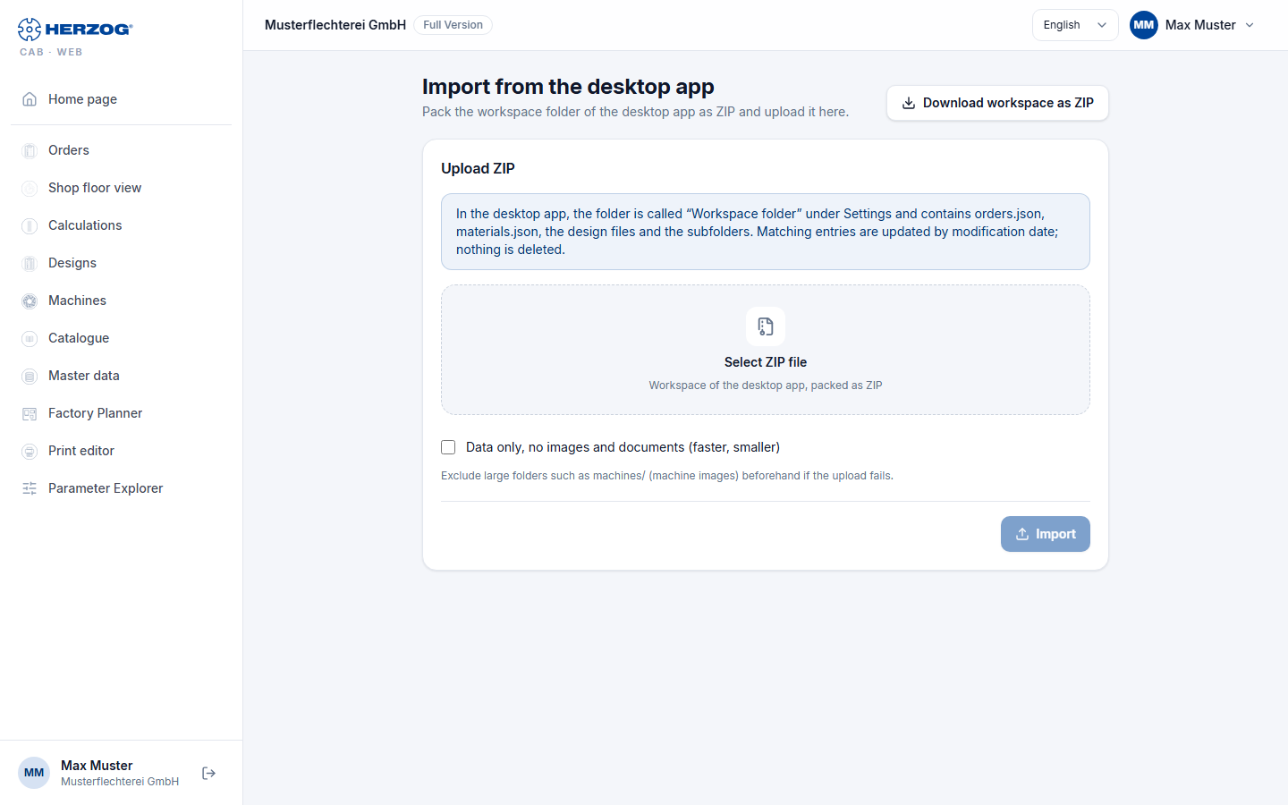Enable the Data only checkbox

pos(448,447)
